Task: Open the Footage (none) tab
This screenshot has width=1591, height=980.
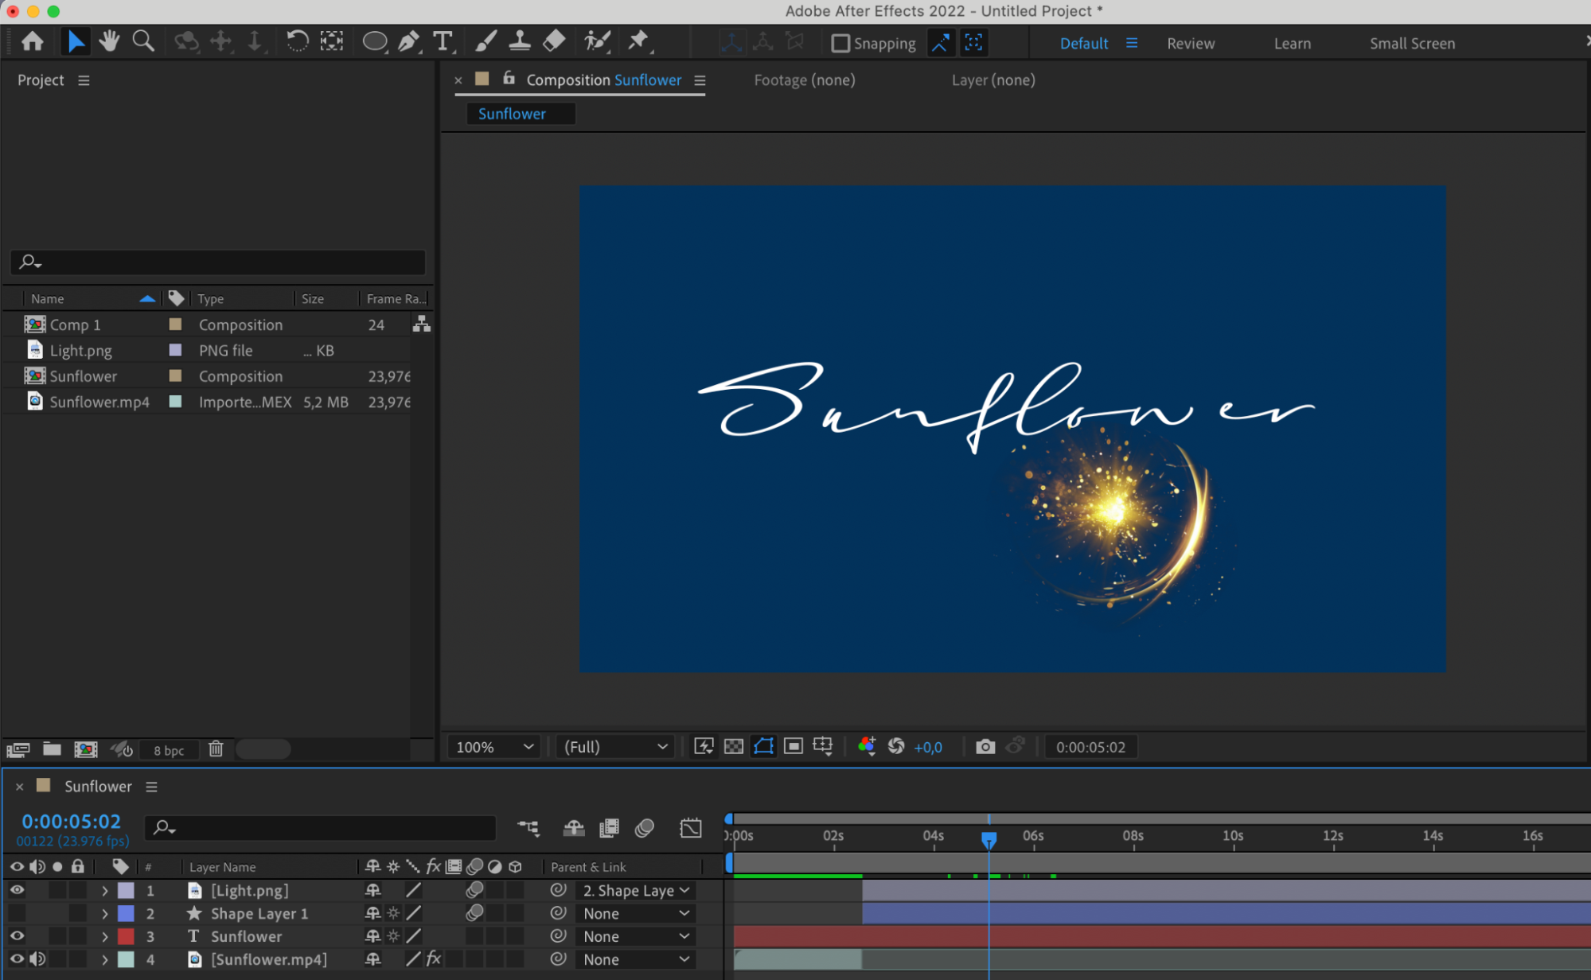Action: click(x=804, y=80)
